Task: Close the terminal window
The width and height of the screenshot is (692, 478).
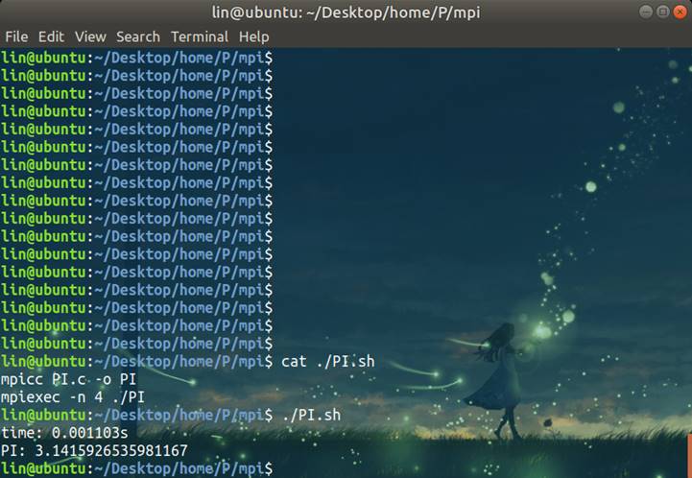Action: pos(680,12)
